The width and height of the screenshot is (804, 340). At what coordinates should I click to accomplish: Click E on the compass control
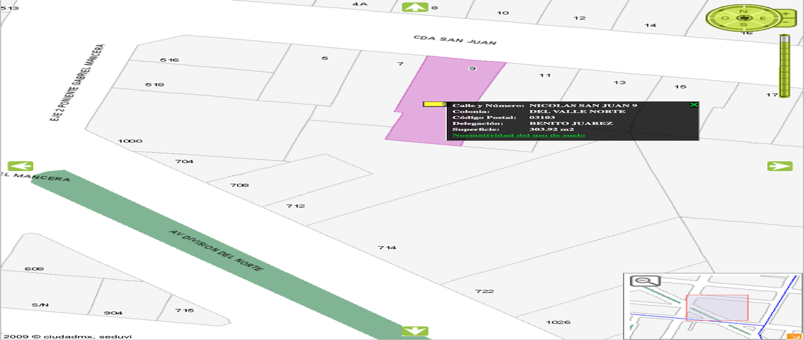[x=763, y=18]
